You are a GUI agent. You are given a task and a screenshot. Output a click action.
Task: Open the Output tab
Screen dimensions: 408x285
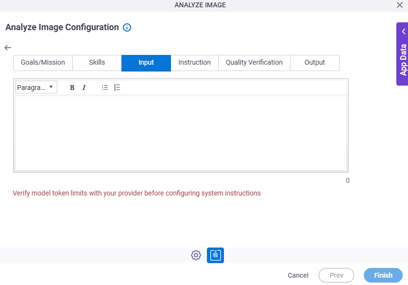coord(315,63)
